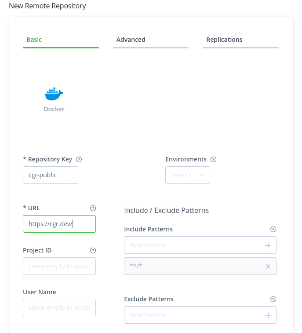
Task: Click the Include Patterns help icon
Action: [273, 229]
